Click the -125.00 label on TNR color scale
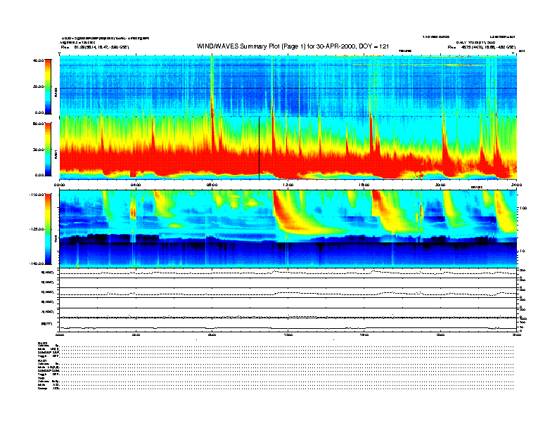The height and width of the screenshot is (430, 557). [x=37, y=229]
